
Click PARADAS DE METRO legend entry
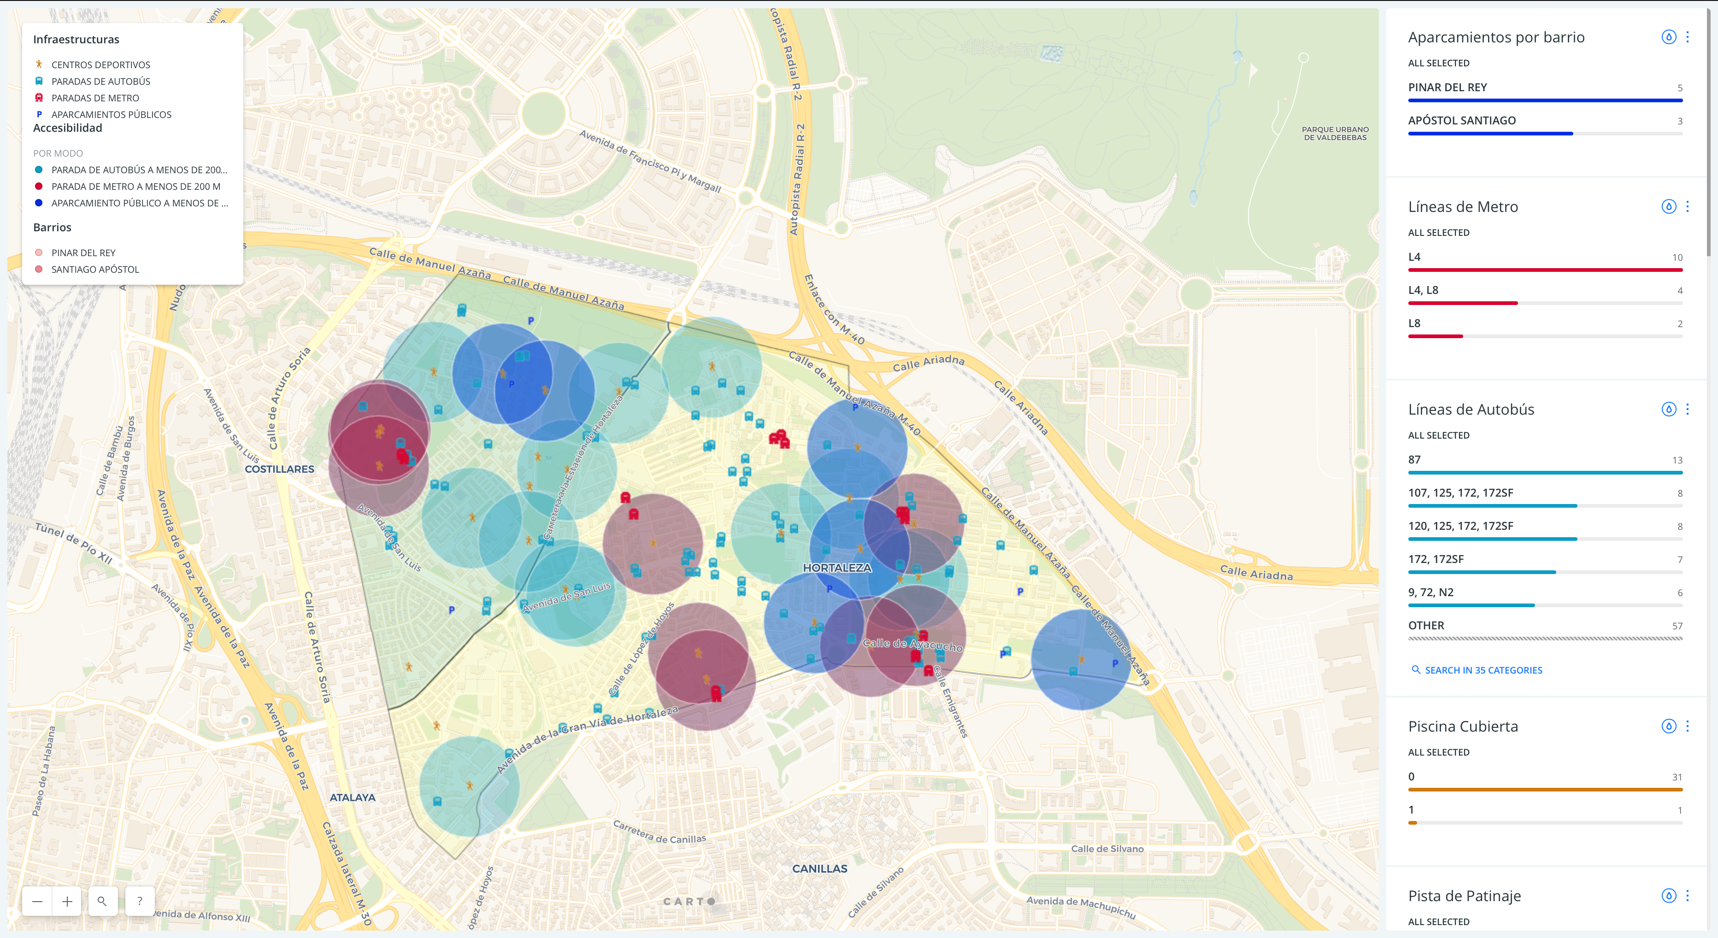click(95, 98)
